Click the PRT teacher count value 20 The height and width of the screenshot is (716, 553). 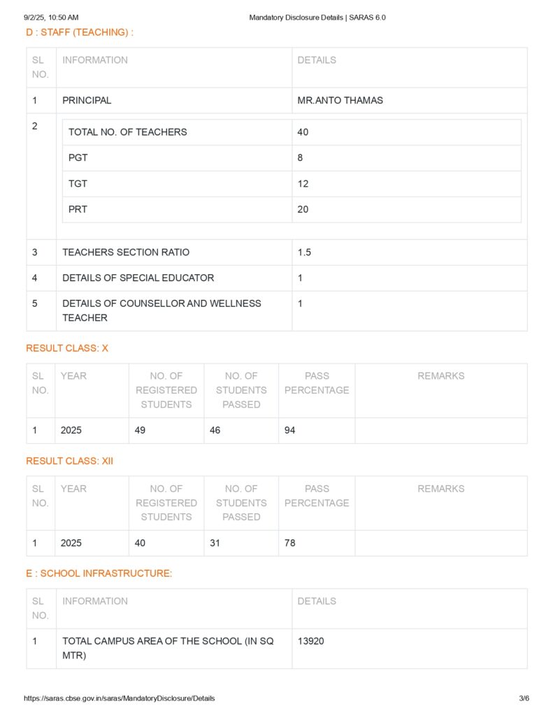pyautogui.click(x=303, y=209)
